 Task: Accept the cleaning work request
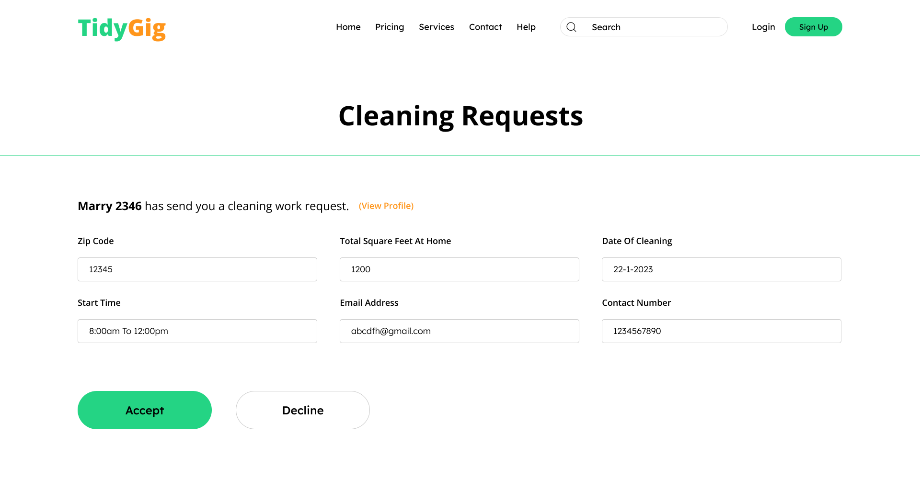pos(144,410)
